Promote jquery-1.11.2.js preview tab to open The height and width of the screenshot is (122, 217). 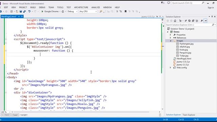(x=157, y=17)
